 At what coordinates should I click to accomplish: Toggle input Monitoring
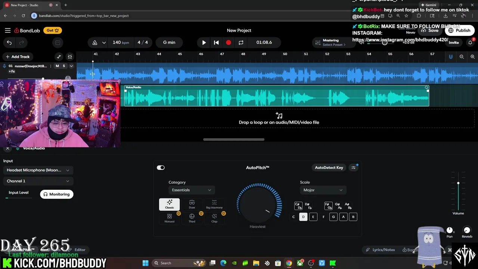[x=57, y=194]
